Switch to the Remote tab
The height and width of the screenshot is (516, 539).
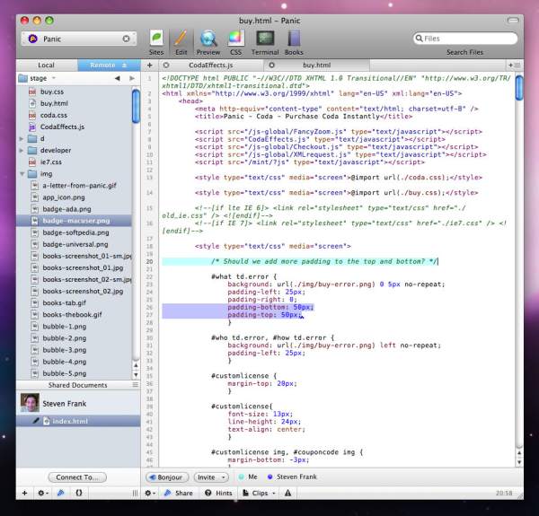coord(109,66)
